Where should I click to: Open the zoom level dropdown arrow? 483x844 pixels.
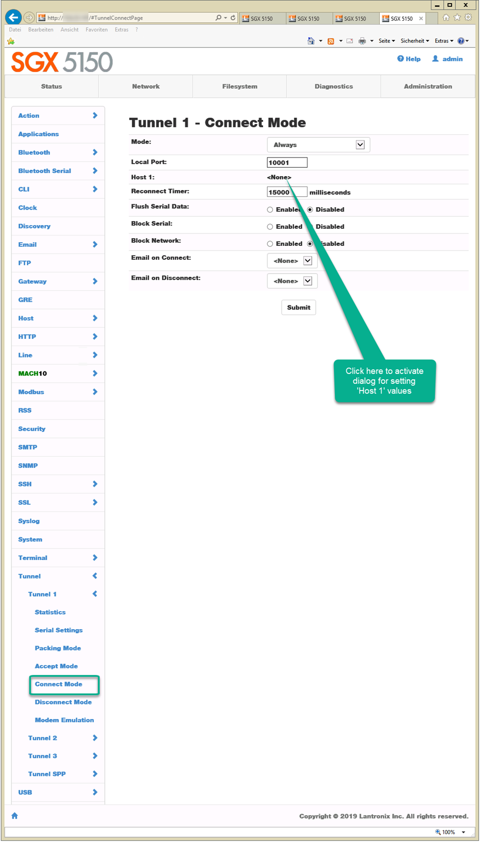(463, 832)
